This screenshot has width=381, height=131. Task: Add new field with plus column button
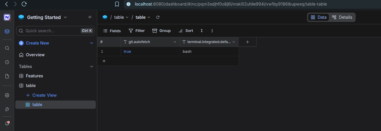pos(248,42)
